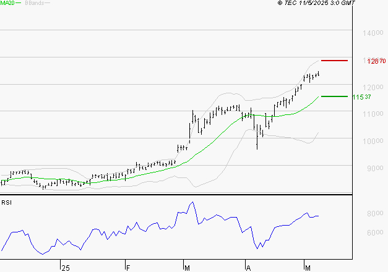Click the green MA20 legend line sample
Viewport: 388px width, 272px height.
click(19, 4)
